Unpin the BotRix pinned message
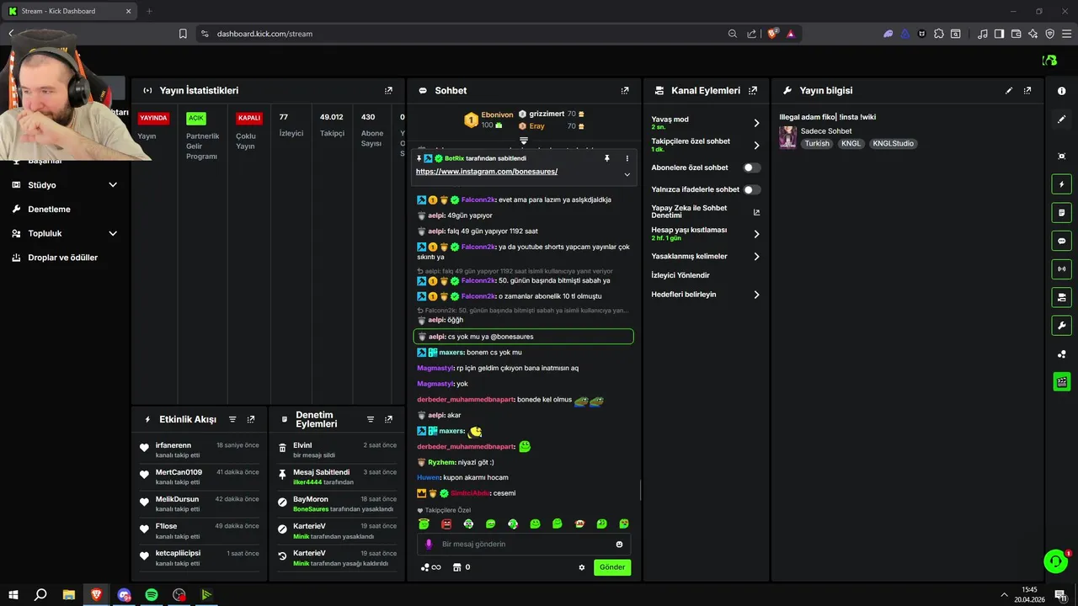 pos(606,158)
